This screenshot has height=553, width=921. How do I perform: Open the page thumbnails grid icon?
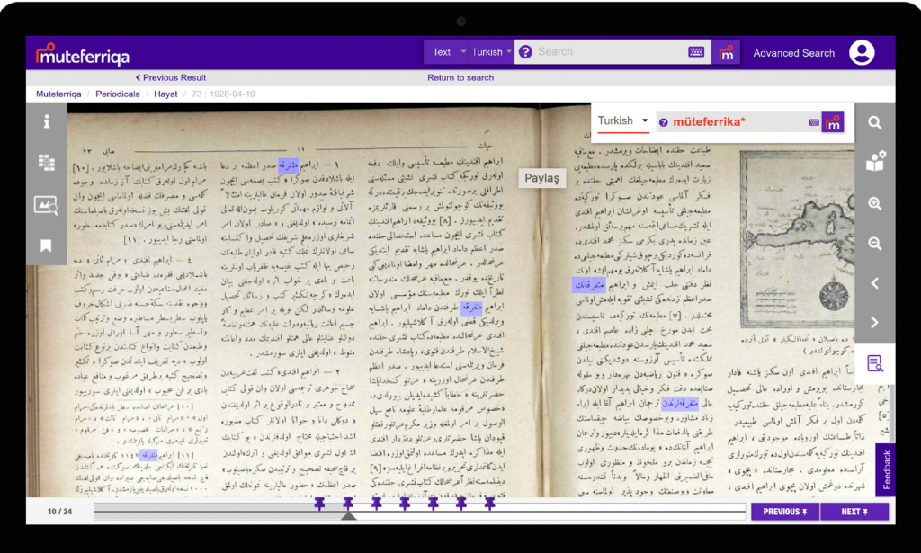(x=46, y=163)
